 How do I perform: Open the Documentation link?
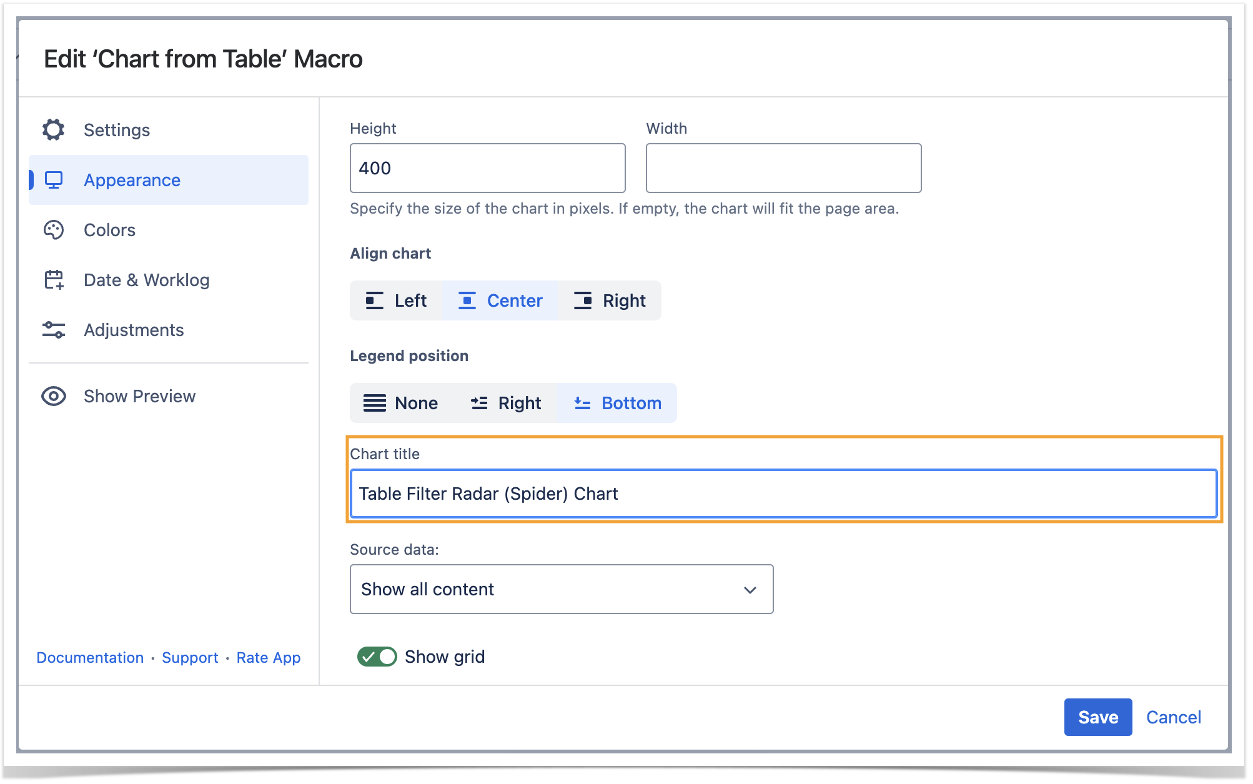pyautogui.click(x=90, y=658)
